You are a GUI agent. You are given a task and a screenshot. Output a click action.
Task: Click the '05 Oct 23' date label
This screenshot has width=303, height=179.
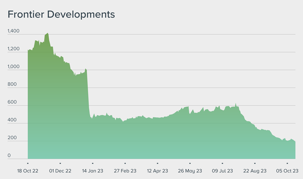coord(287,171)
